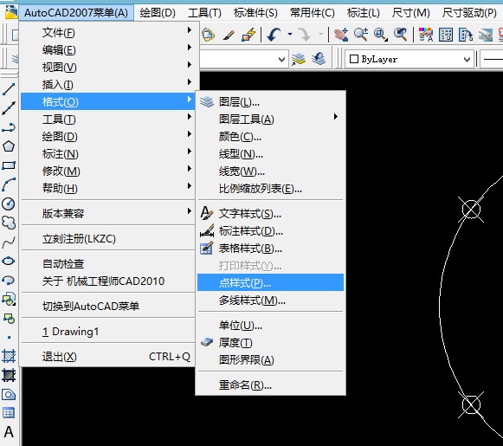This screenshot has height=446, width=503.
Task: Expand the 视图(V) submenu
Action: (x=107, y=67)
